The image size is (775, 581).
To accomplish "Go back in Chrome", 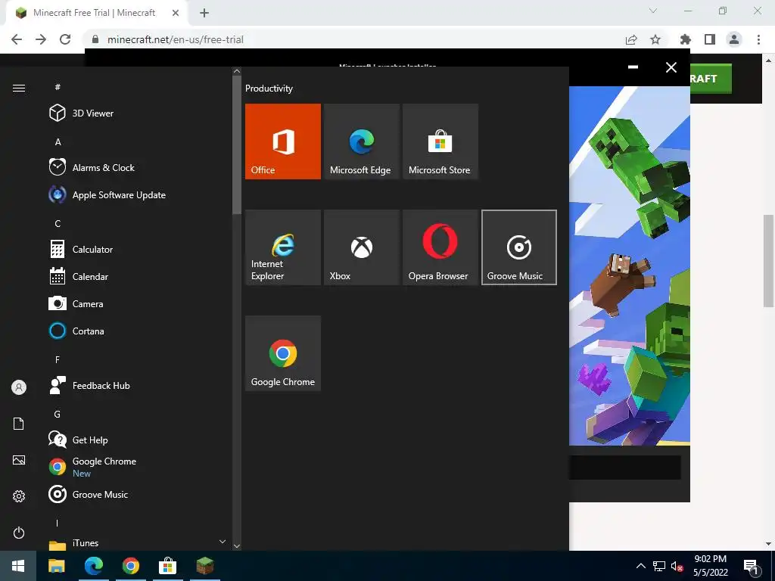I will point(17,39).
